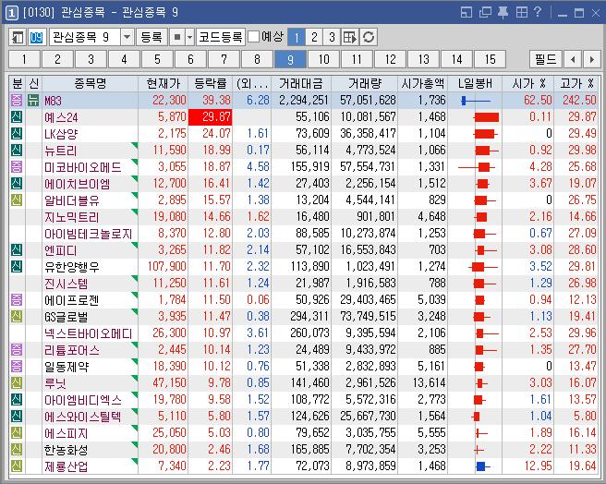The image size is (606, 484).
Task: Switch to watchlist tab 12
Action: tap(390, 59)
